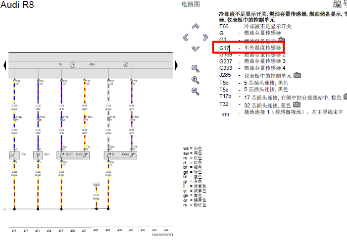
Task: Click the K warning lamp symbol
Action: click(x=126, y=65)
